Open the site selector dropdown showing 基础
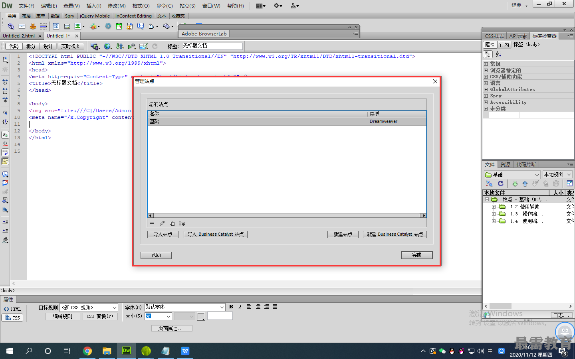 pos(512,175)
